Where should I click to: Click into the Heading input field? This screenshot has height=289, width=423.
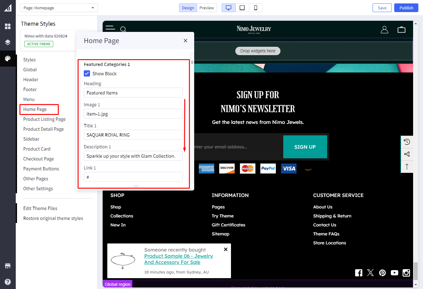133,93
